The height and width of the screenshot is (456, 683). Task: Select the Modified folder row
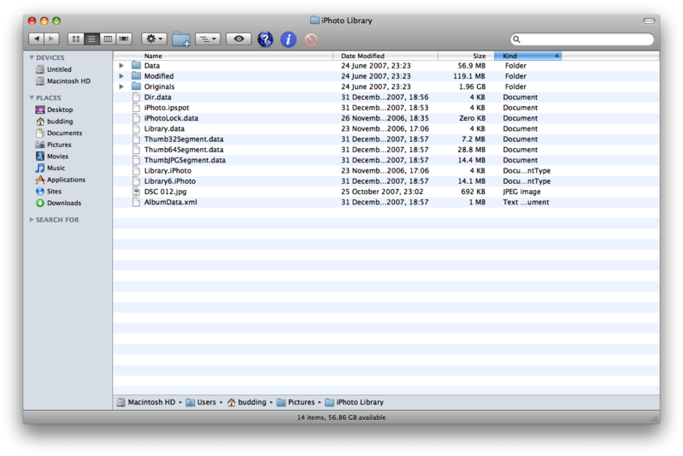point(386,76)
